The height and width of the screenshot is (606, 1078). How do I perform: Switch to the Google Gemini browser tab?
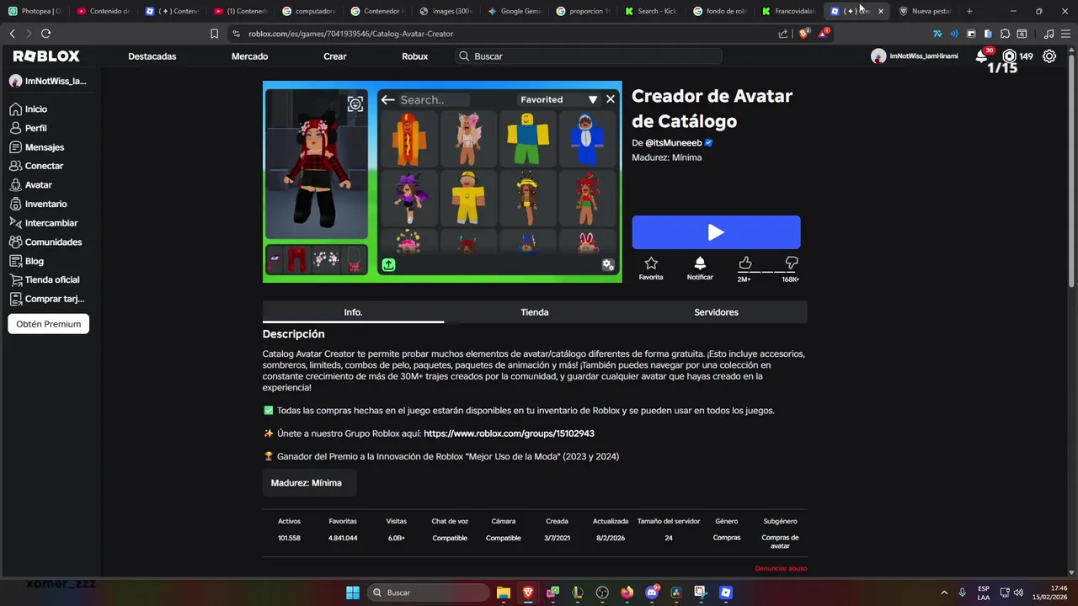pos(515,11)
